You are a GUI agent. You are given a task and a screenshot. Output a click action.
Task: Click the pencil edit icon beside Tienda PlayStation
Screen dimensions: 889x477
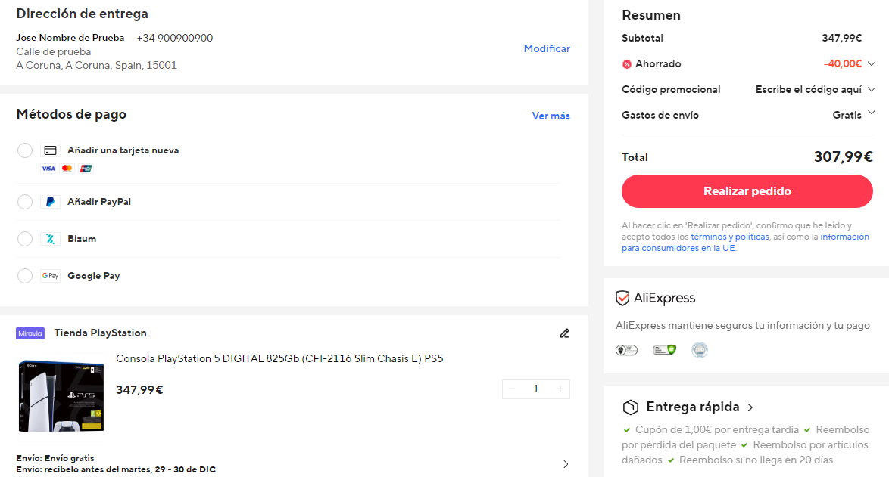pyautogui.click(x=564, y=333)
